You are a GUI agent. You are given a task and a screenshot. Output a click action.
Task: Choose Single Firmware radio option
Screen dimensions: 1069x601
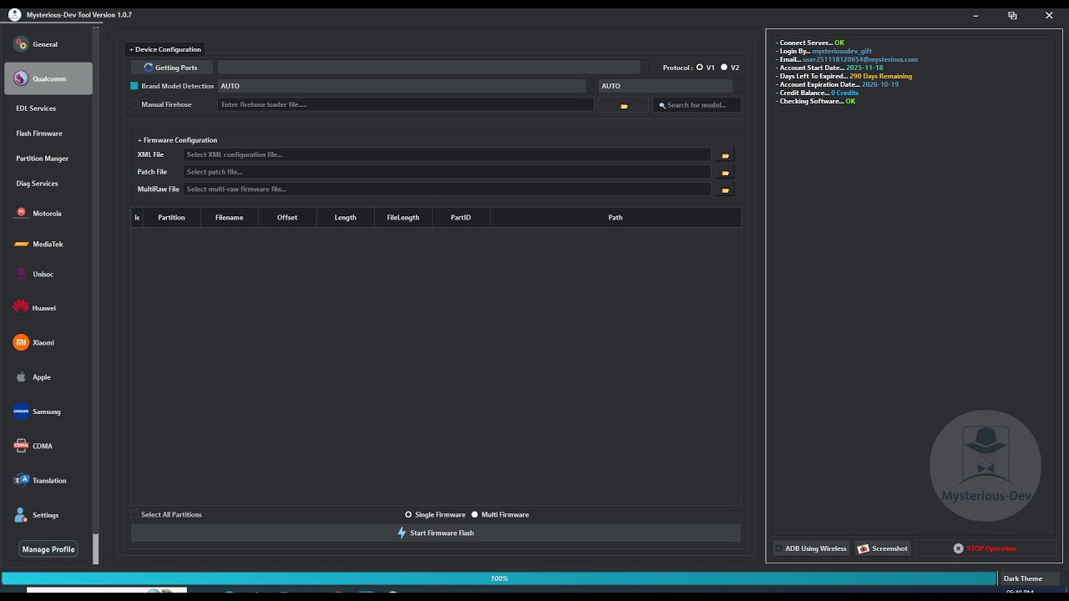408,515
